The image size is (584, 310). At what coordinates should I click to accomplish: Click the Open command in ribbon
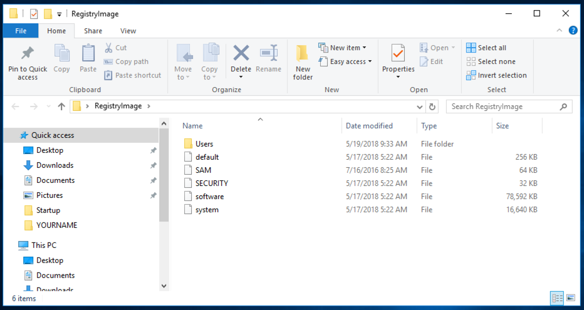(x=437, y=48)
